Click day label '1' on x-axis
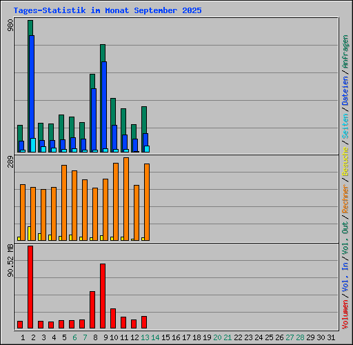This screenshot has height=345, width=353. pos(23,337)
